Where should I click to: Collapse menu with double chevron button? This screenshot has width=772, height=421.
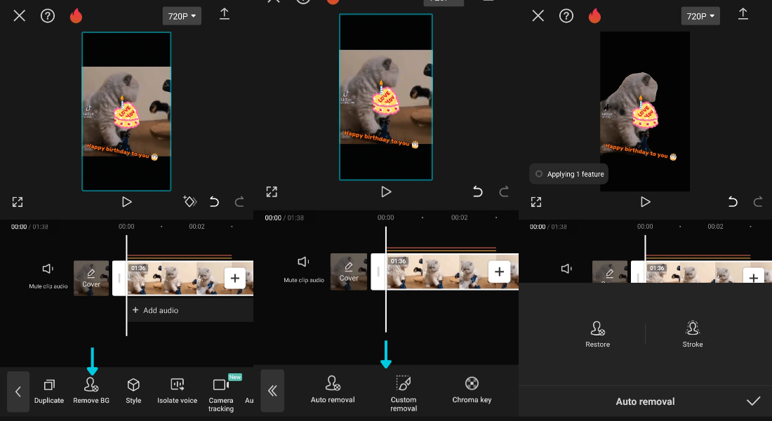[x=272, y=391]
